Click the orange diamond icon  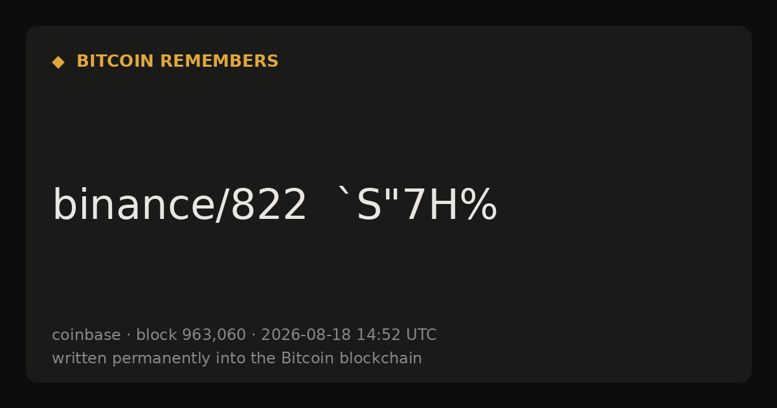(58, 62)
